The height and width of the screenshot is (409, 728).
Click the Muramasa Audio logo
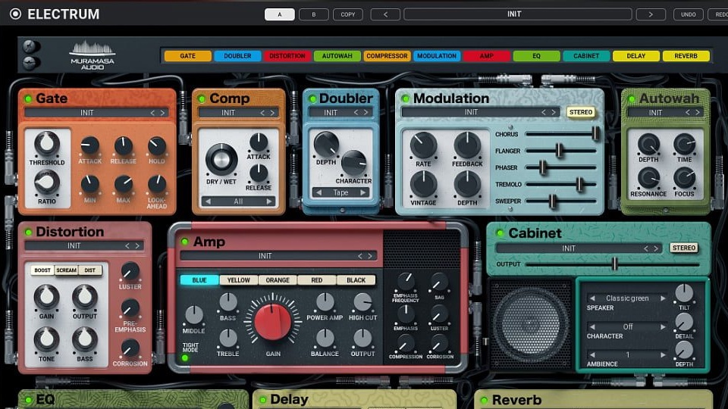tap(93, 55)
